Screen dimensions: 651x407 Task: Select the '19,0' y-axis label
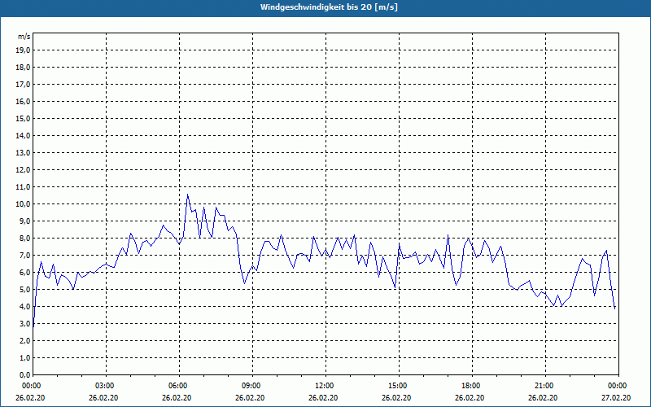(x=24, y=50)
